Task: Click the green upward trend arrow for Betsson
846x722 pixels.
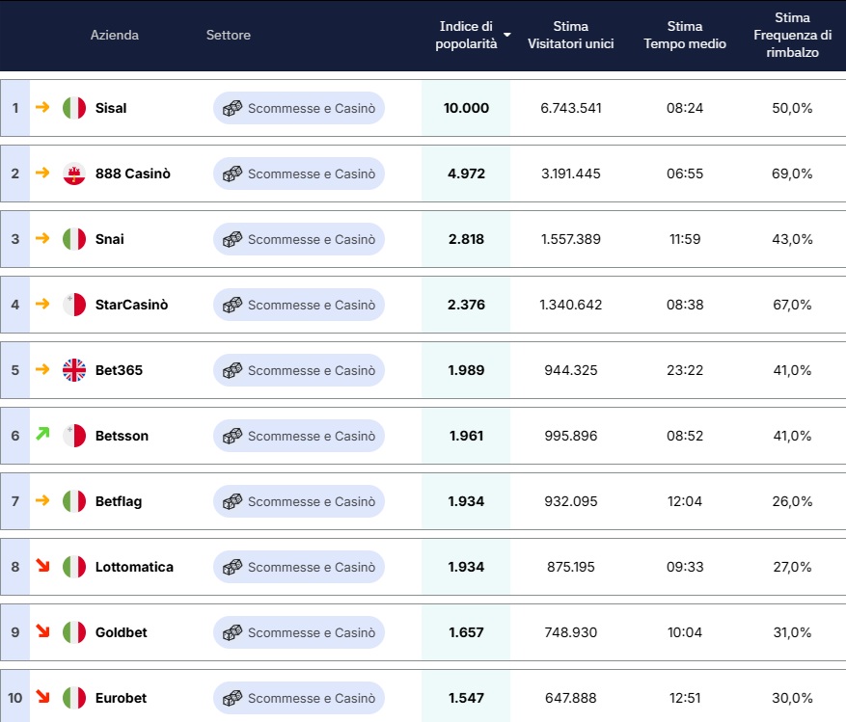Action: (41, 435)
